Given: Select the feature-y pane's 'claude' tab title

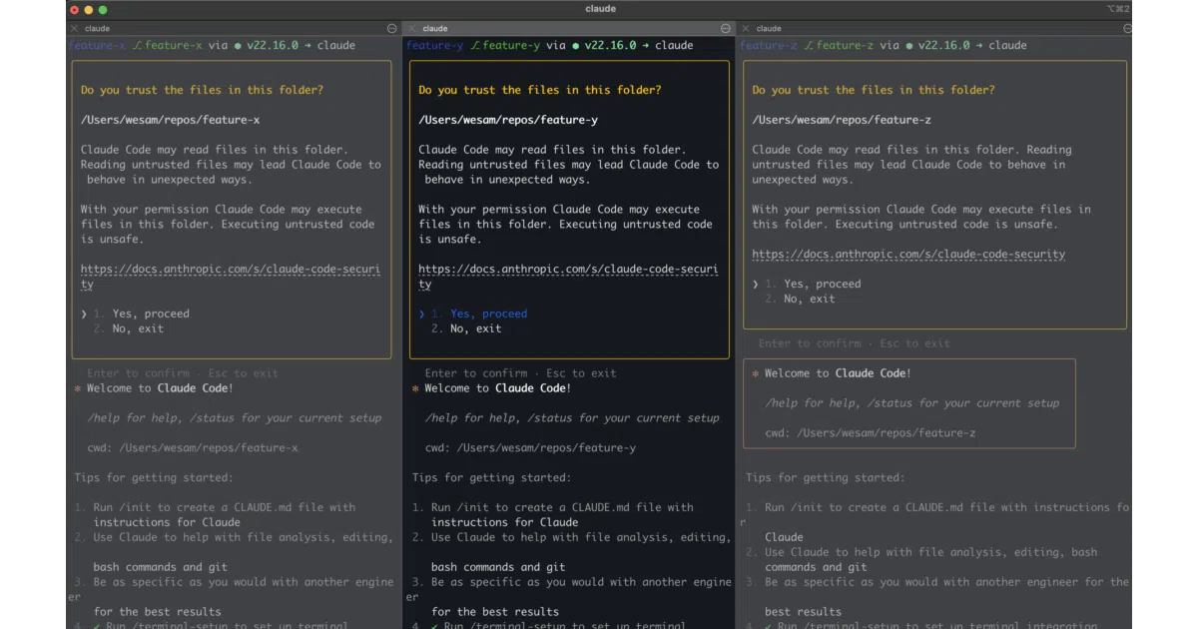Looking at the screenshot, I should tap(435, 29).
